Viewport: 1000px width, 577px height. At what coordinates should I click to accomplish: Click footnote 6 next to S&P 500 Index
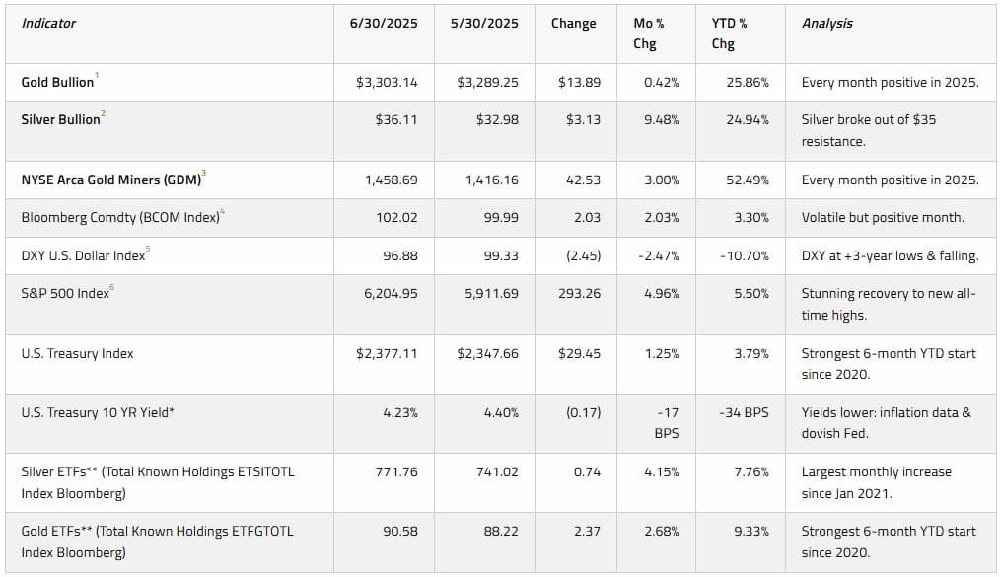tap(112, 287)
